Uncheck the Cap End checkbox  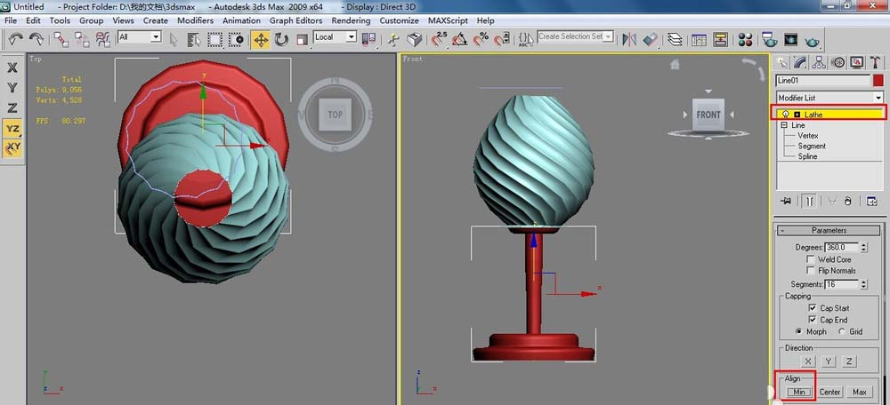(813, 320)
